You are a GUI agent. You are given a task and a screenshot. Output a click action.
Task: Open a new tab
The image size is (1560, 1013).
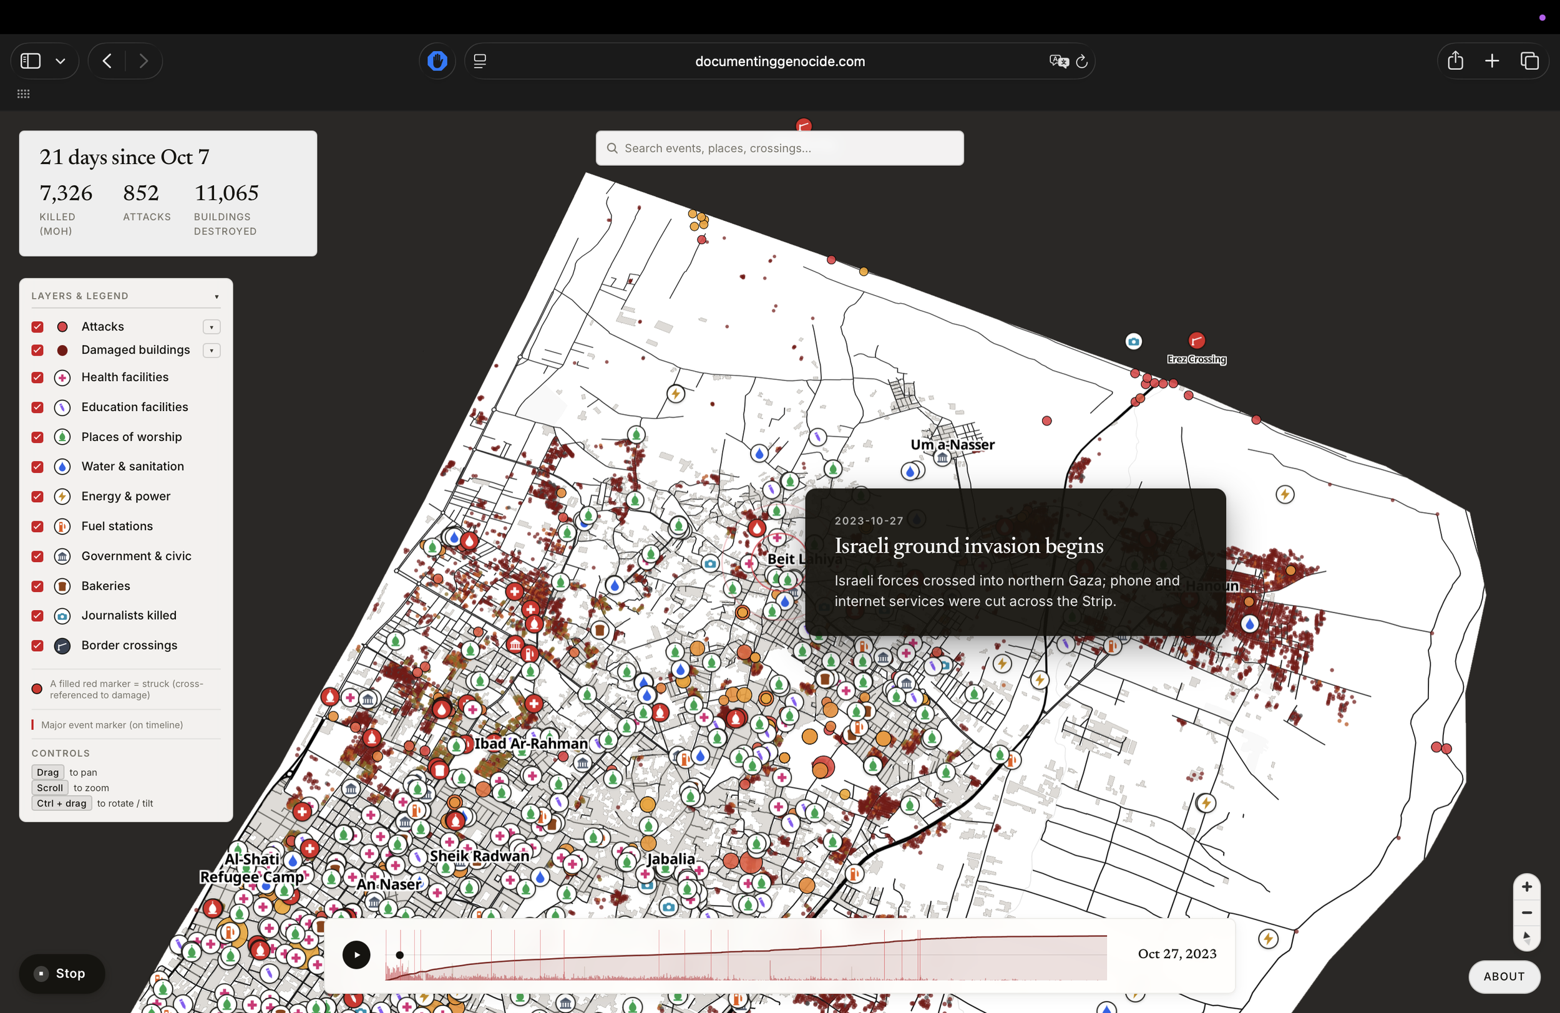point(1492,61)
